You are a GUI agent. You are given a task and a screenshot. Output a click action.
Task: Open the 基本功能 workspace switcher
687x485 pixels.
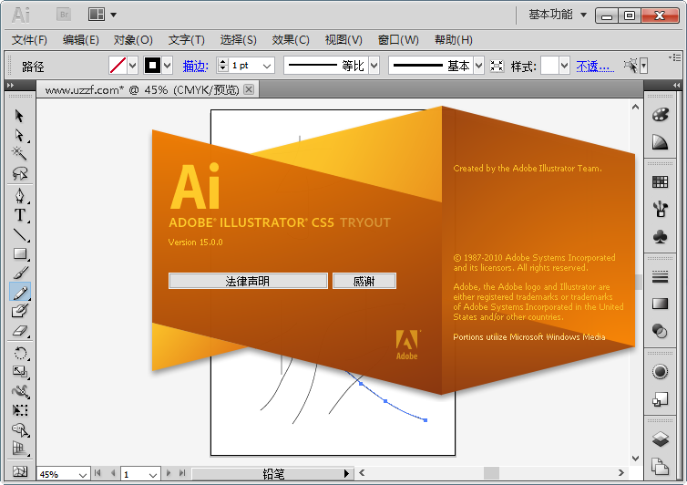558,15
